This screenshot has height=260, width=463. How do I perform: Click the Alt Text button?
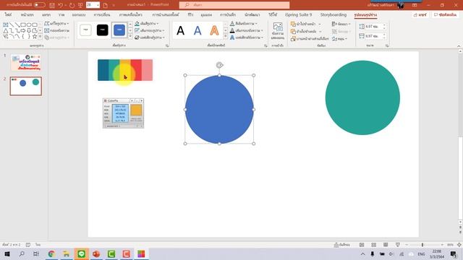278,30
